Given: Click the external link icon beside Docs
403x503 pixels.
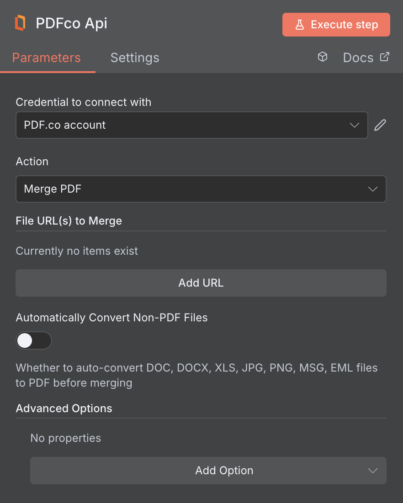Looking at the screenshot, I should tap(385, 57).
